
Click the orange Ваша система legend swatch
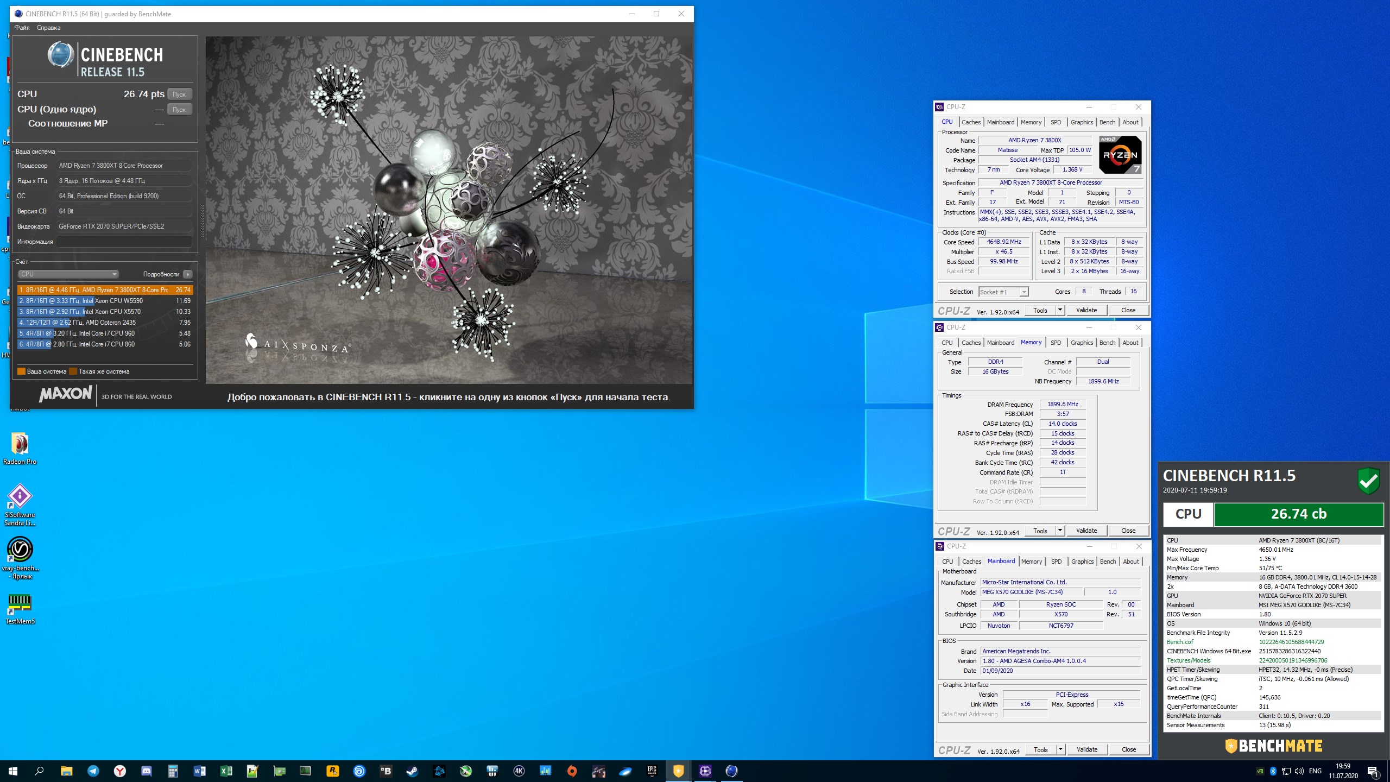click(22, 371)
